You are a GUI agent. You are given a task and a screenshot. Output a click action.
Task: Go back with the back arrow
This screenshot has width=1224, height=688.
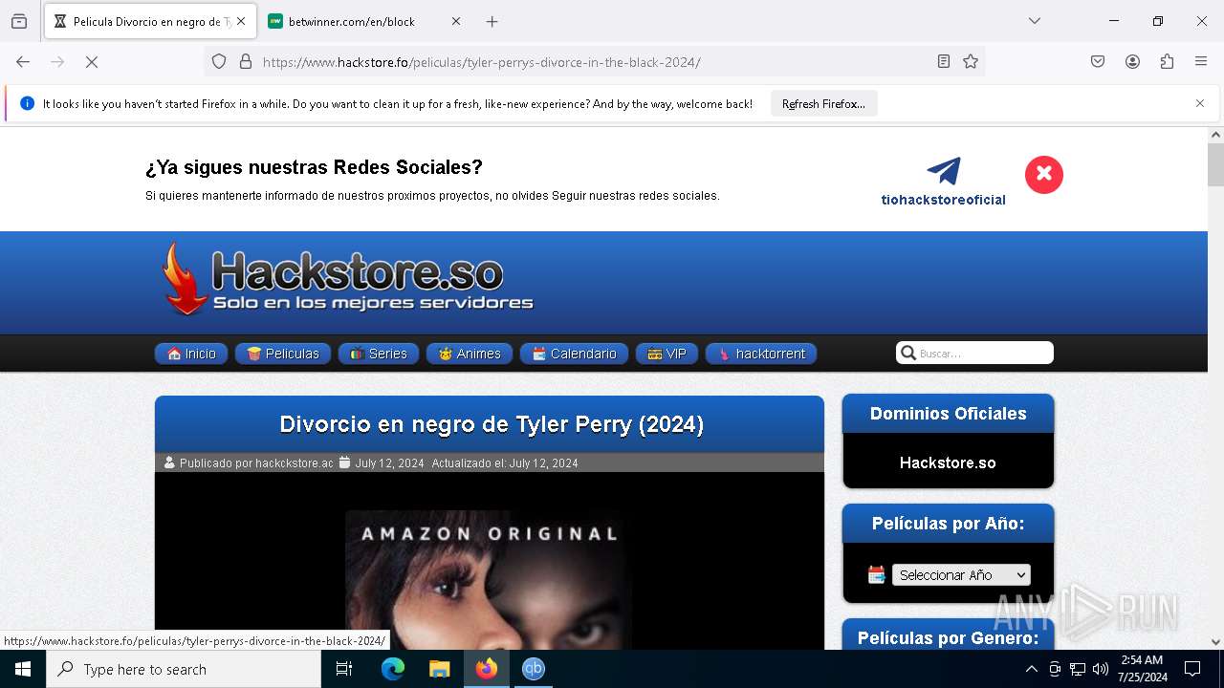pyautogui.click(x=23, y=62)
